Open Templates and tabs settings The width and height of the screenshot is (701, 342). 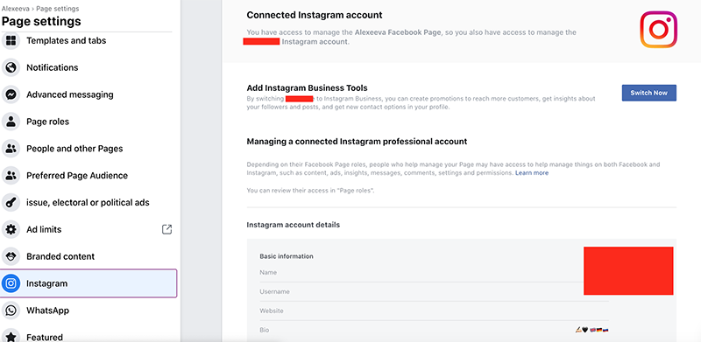(x=67, y=40)
